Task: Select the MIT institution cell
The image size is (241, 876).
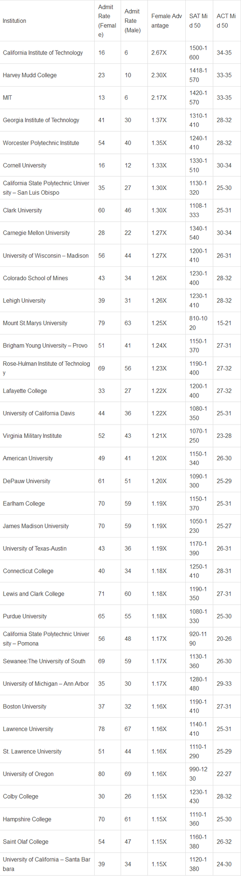Action: pos(47,98)
